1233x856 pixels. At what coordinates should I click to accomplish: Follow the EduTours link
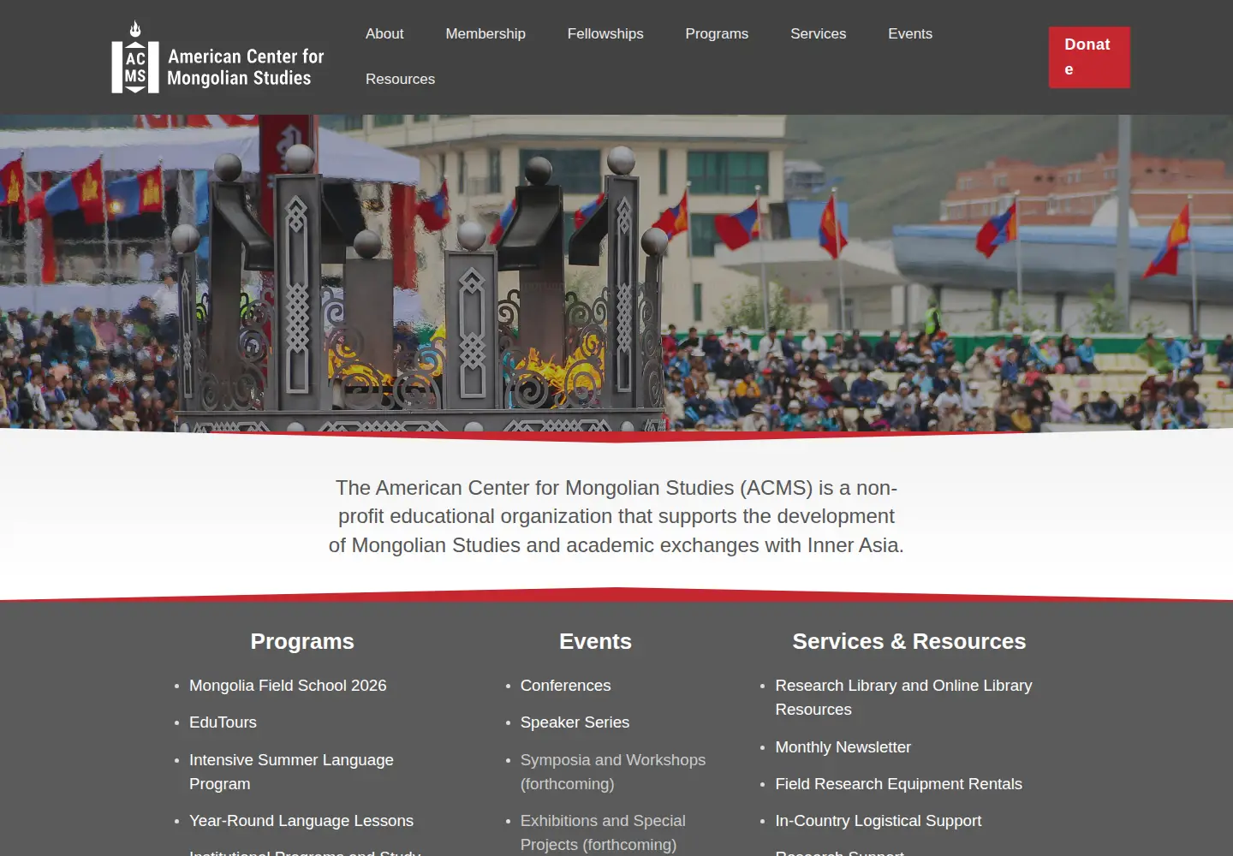(223, 722)
